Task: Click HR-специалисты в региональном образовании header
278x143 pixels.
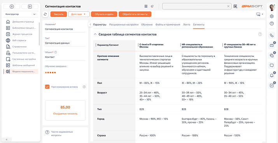Action: coord(198,46)
